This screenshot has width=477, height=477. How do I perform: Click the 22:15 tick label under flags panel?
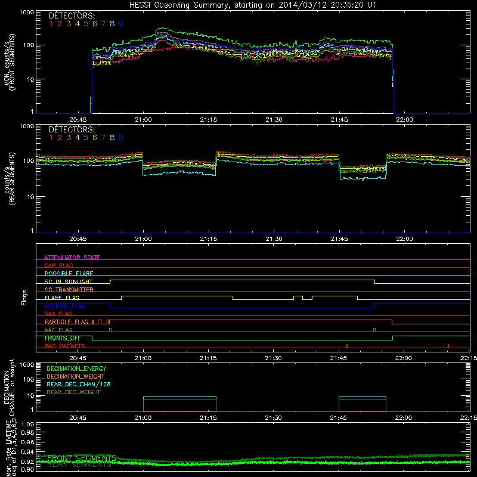tap(469, 358)
